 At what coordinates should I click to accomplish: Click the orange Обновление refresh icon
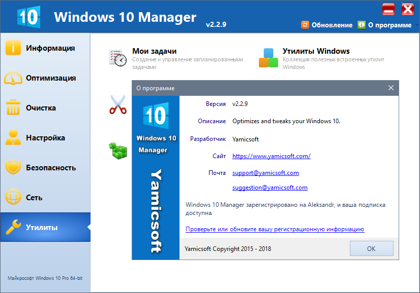click(x=305, y=25)
